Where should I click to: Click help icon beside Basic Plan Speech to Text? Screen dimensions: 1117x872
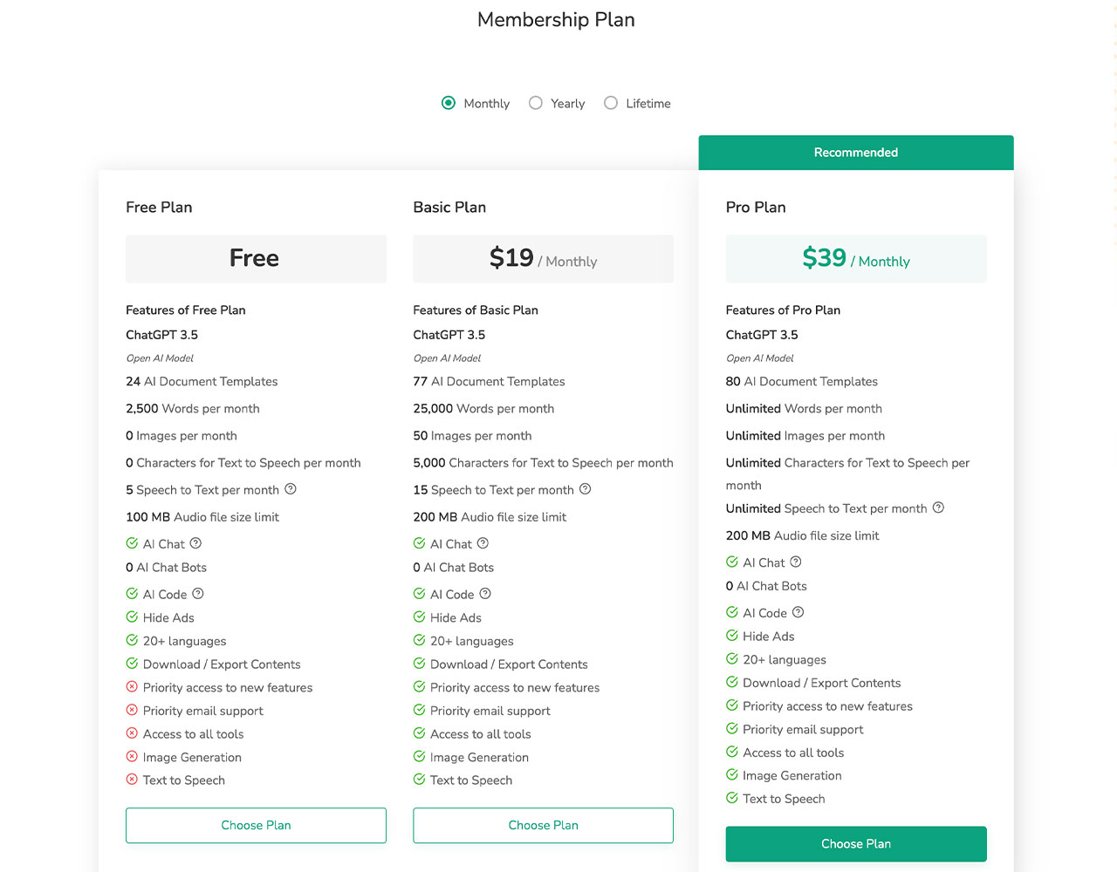pos(586,489)
